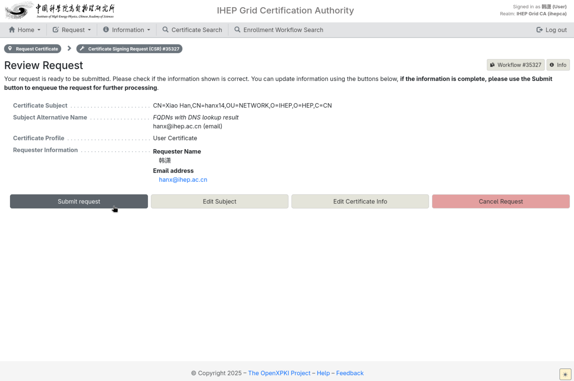Submit the certificate request
Viewport: 574px width, 381px height.
click(x=79, y=201)
